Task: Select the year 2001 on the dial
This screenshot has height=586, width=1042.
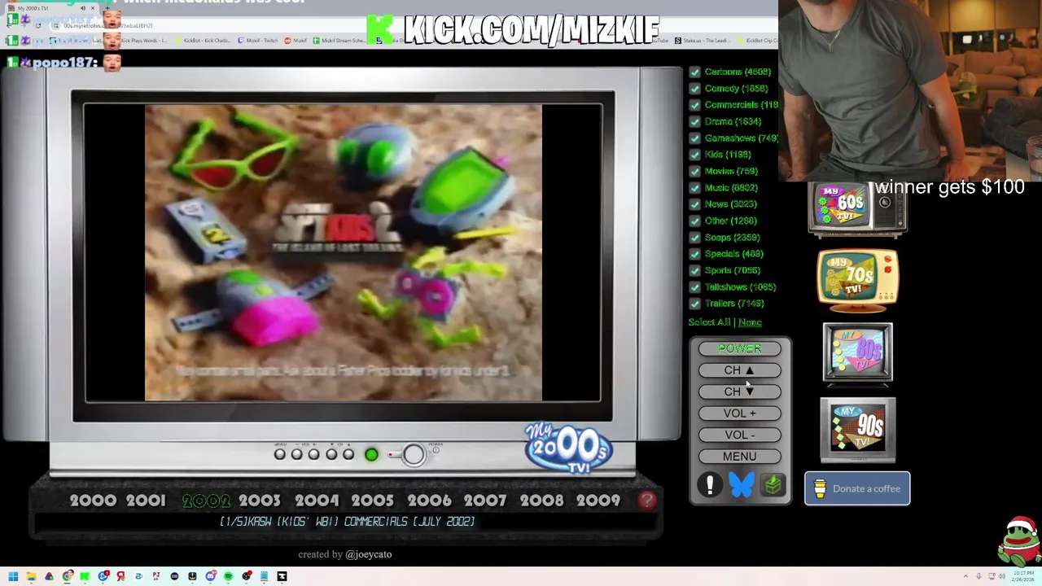Action: click(146, 501)
